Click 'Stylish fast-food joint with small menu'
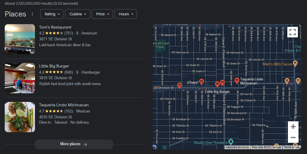Screen dimensions: 307x154 tap(70, 84)
